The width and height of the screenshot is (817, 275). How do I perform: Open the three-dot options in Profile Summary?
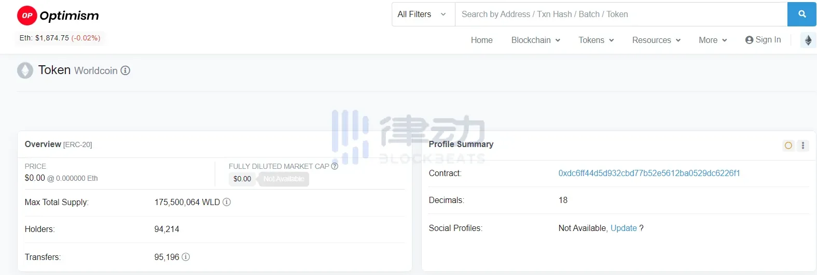point(803,146)
